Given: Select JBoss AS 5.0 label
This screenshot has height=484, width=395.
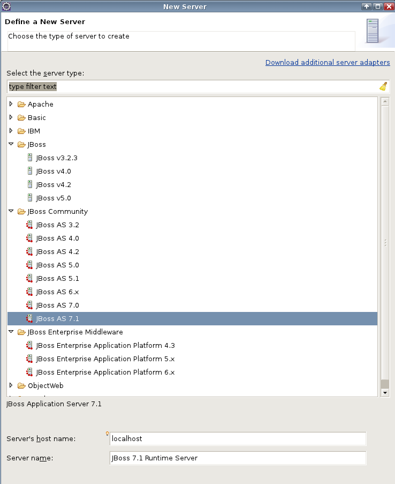Looking at the screenshot, I should [x=57, y=265].
